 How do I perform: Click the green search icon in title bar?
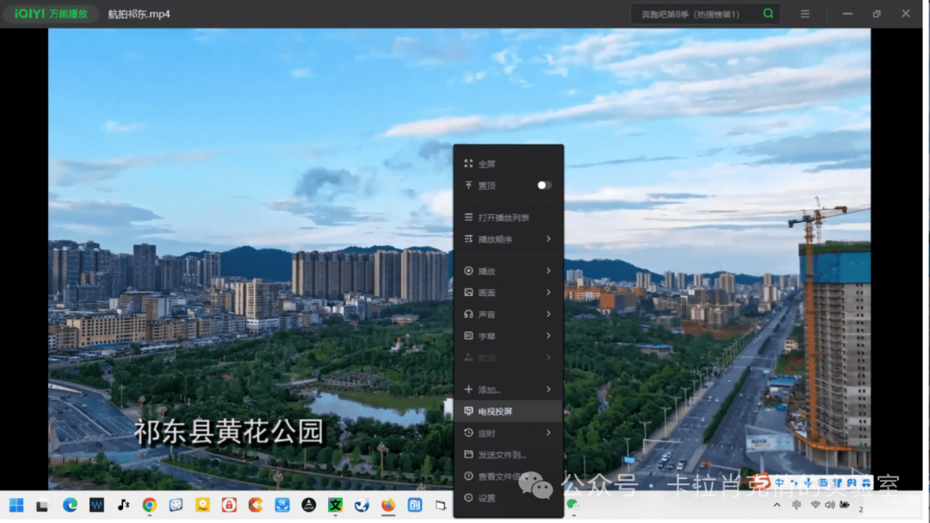[768, 14]
